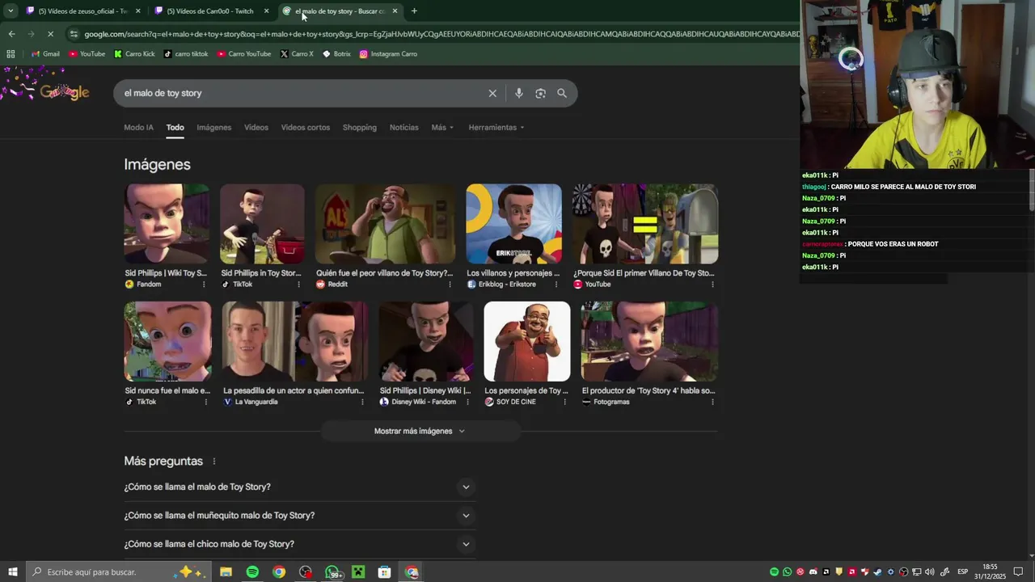This screenshot has height=582, width=1035.
Task: Select the Imágenes search tab
Action: coord(214,128)
